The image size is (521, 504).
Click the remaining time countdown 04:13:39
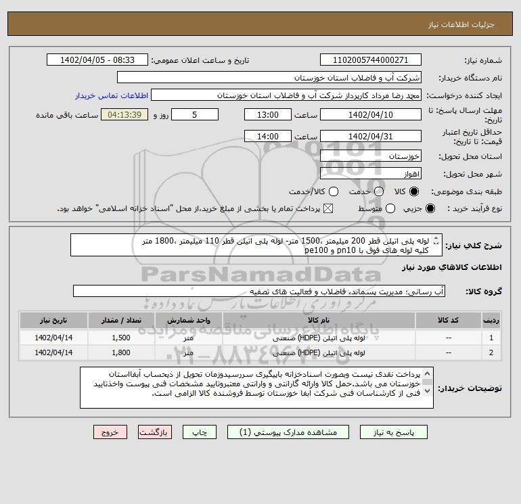click(124, 115)
